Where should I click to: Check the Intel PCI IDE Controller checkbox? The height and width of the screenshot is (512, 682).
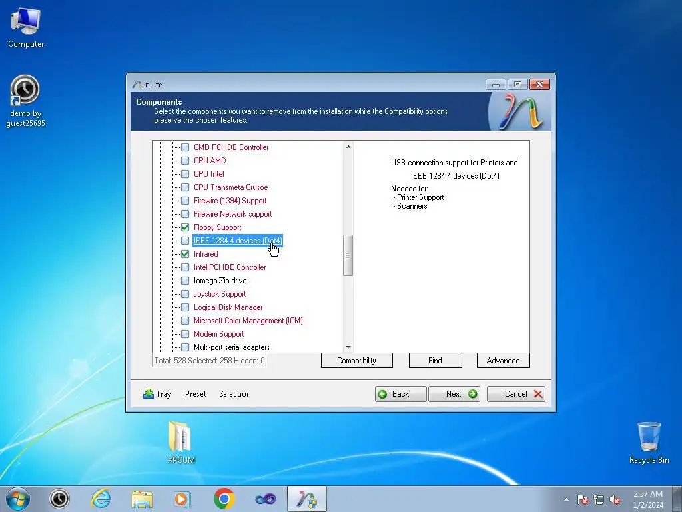click(185, 267)
